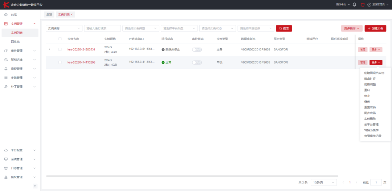Click the 实例管理 sidebar icon
This screenshot has width=392, height=191.
pos(6,24)
